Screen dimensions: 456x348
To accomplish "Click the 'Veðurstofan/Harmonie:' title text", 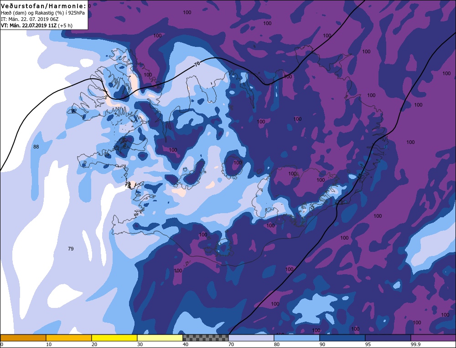I will (x=44, y=6).
